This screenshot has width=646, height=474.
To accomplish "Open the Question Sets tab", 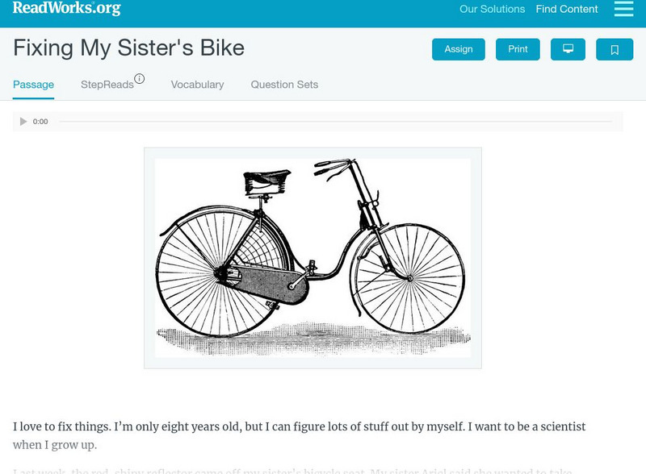I will tap(284, 85).
